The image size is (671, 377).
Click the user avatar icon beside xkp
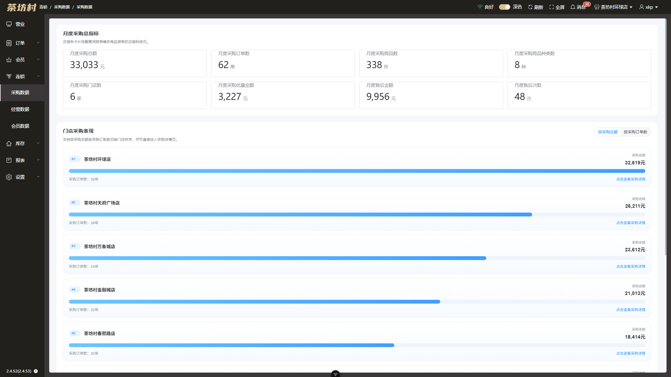pos(642,7)
